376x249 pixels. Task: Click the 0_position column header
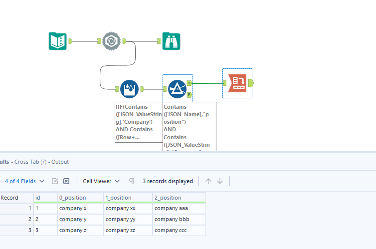(x=80, y=198)
